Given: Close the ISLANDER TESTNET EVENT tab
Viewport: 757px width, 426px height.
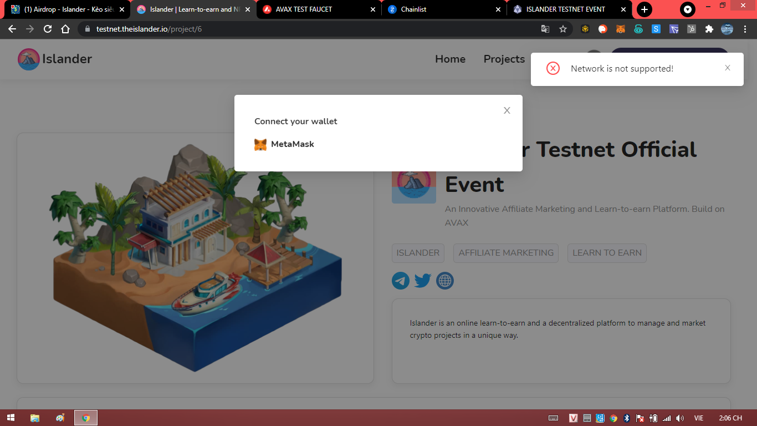Looking at the screenshot, I should (x=624, y=9).
